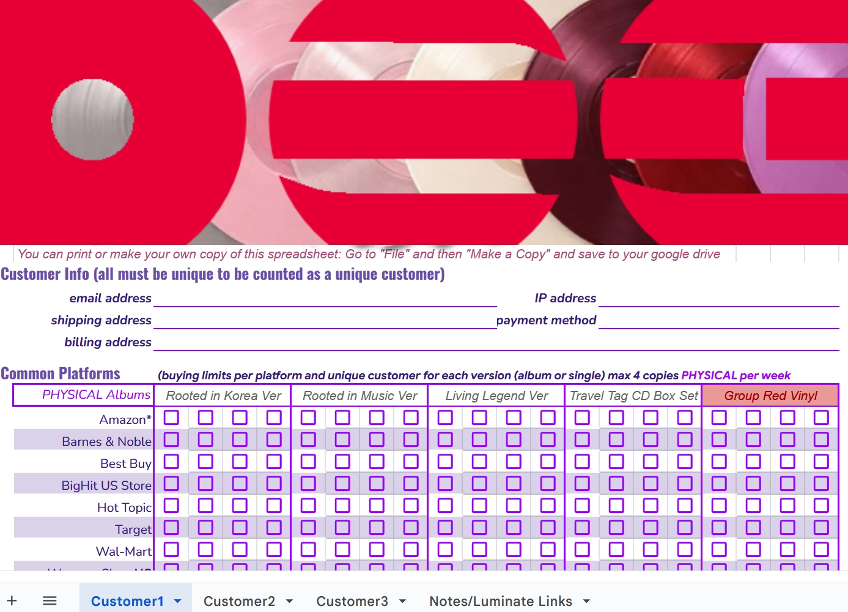This screenshot has height=612, width=848.
Task: Click the email address input line
Action: (325, 298)
